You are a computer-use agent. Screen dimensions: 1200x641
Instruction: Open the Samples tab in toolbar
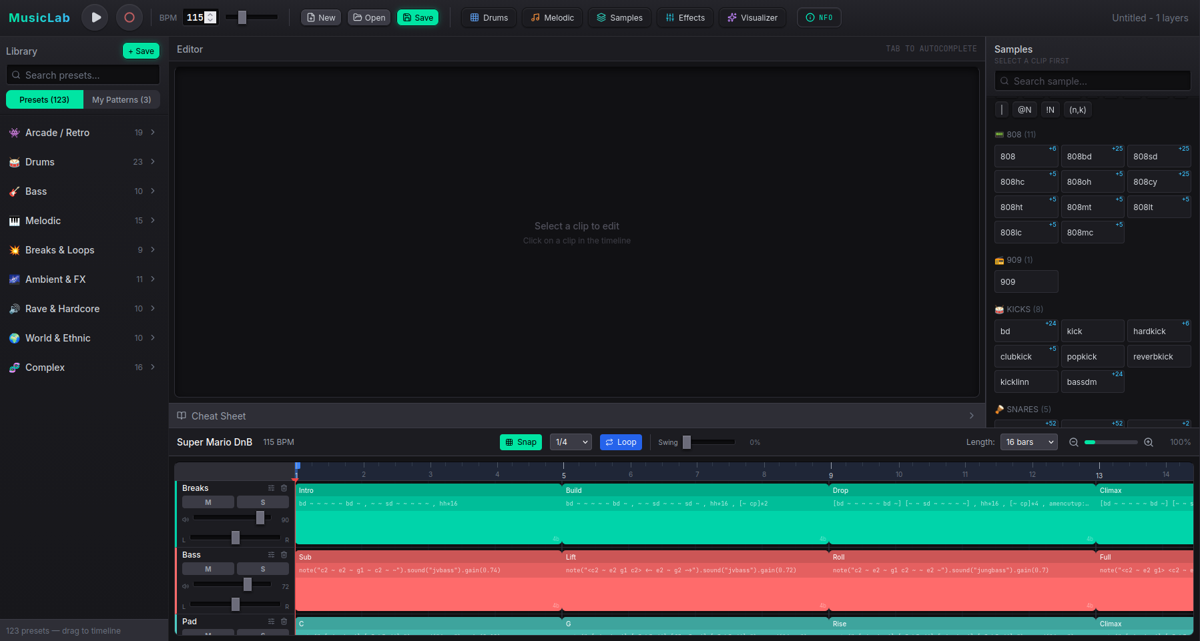click(619, 17)
